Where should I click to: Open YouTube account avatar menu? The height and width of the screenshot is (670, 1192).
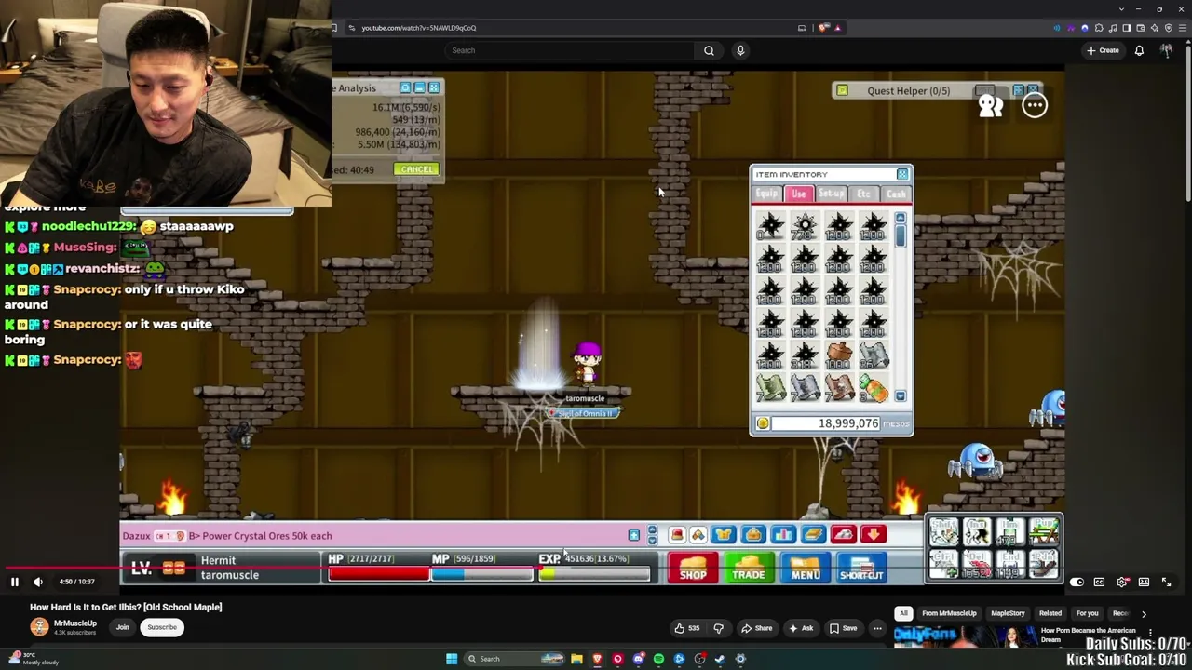[1167, 50]
